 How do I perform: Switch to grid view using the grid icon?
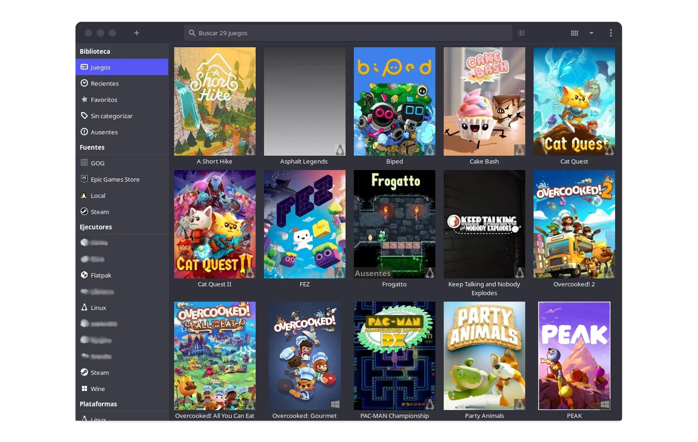574,33
